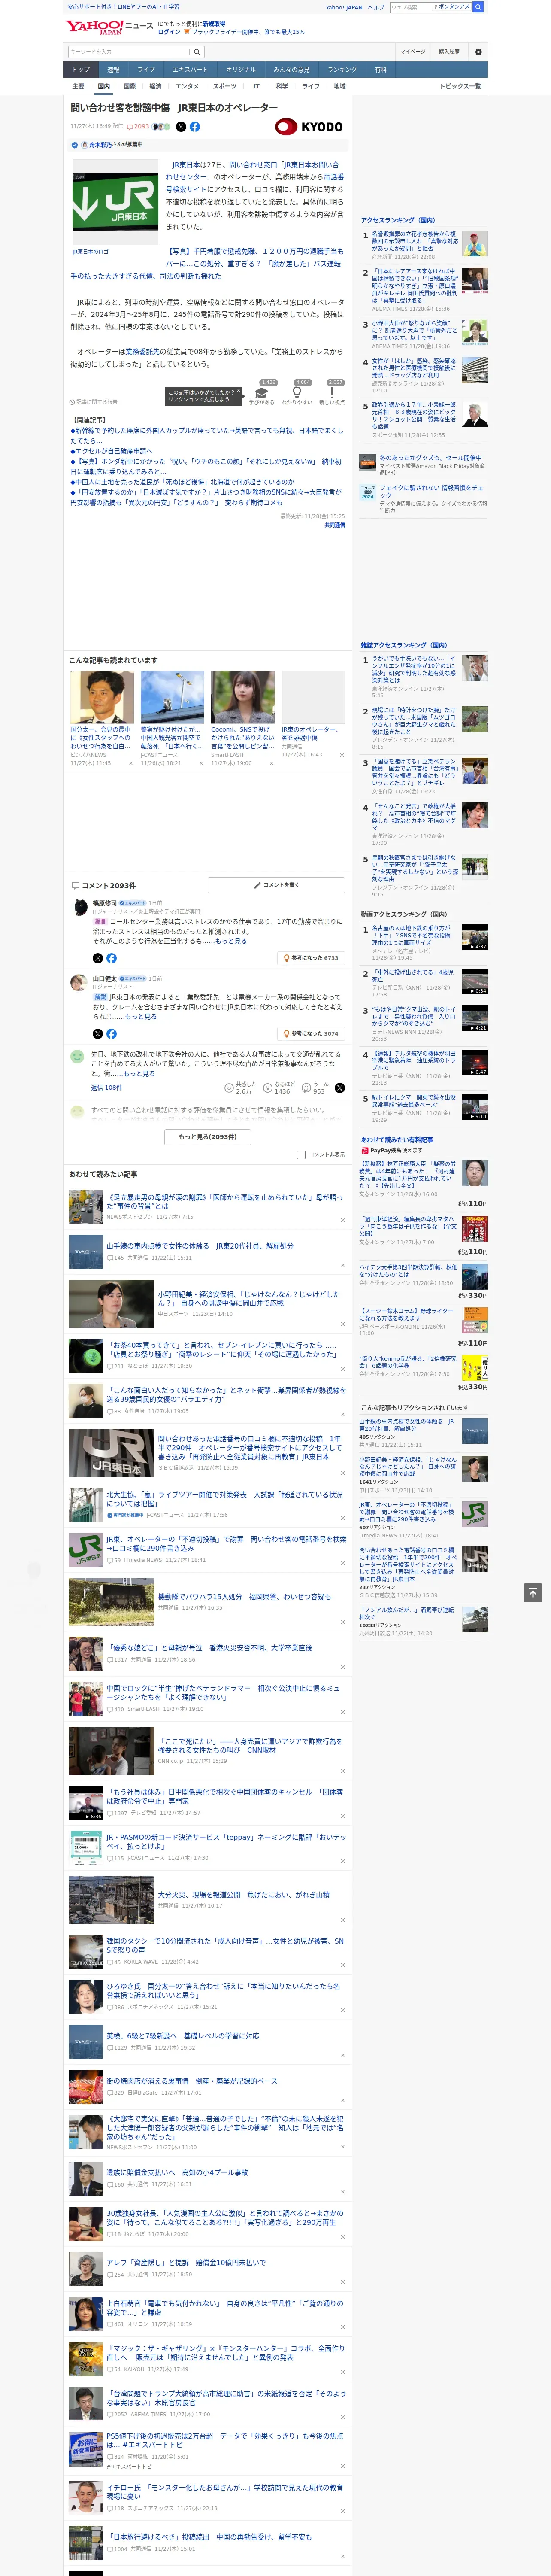Click コメントを書く button
The width and height of the screenshot is (551, 2576).
pyautogui.click(x=276, y=885)
